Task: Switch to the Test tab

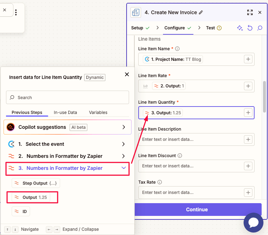Action: click(x=214, y=28)
